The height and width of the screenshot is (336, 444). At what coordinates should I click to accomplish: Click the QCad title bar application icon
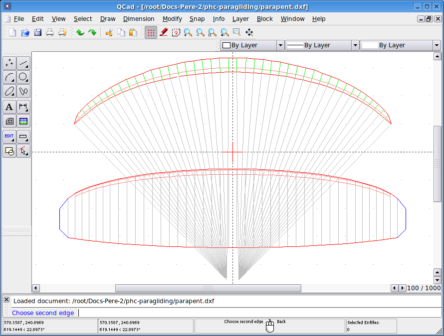point(7,6)
